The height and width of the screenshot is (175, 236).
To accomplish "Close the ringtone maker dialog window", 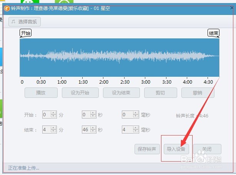I will [x=232, y=8].
